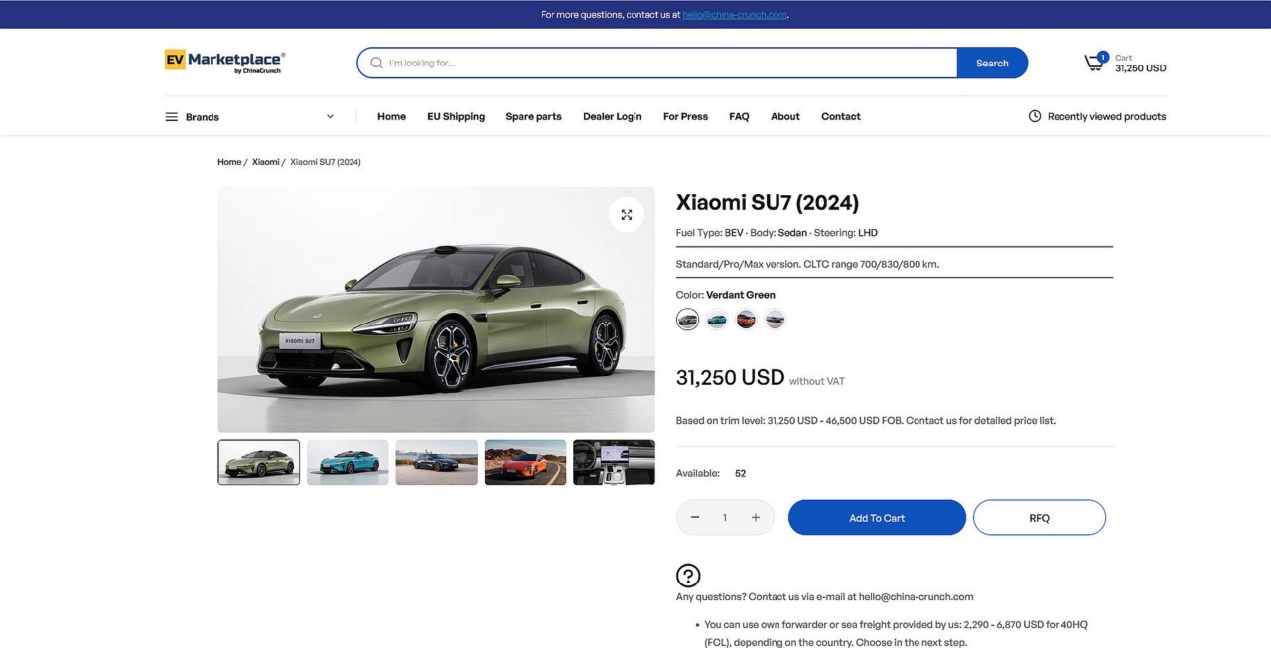Select the orange car on road thumbnail

pyautogui.click(x=525, y=462)
